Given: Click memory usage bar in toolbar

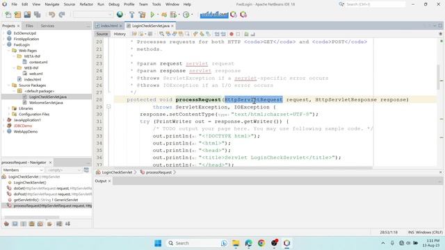Looking at the screenshot, I should (x=214, y=15).
